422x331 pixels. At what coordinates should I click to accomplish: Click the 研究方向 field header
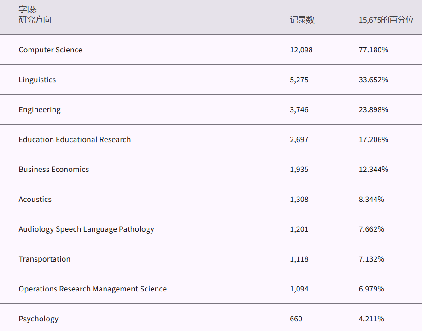click(x=35, y=20)
